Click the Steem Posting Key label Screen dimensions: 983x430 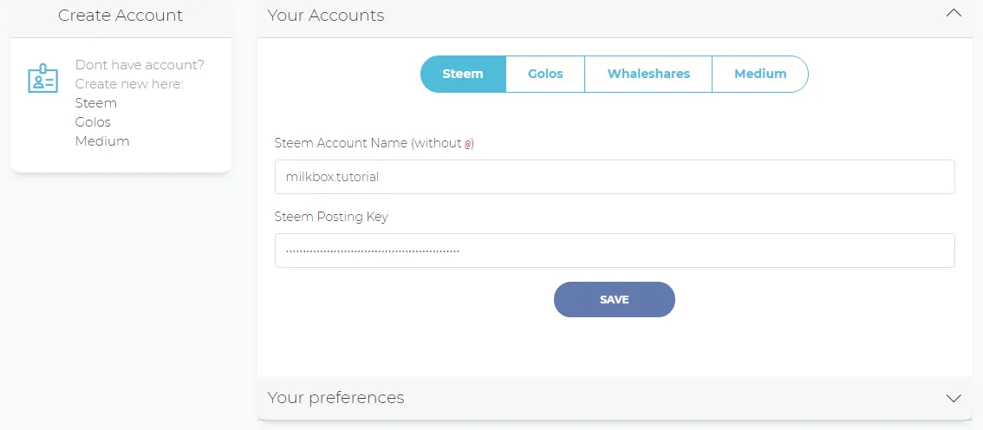click(x=331, y=218)
